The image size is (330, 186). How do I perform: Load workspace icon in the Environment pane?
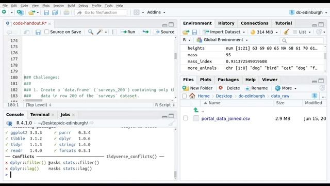coord(186,32)
